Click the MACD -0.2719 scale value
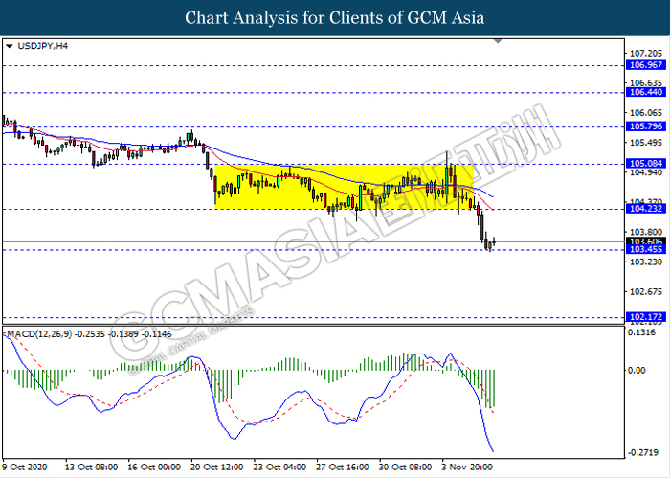 coord(642,452)
